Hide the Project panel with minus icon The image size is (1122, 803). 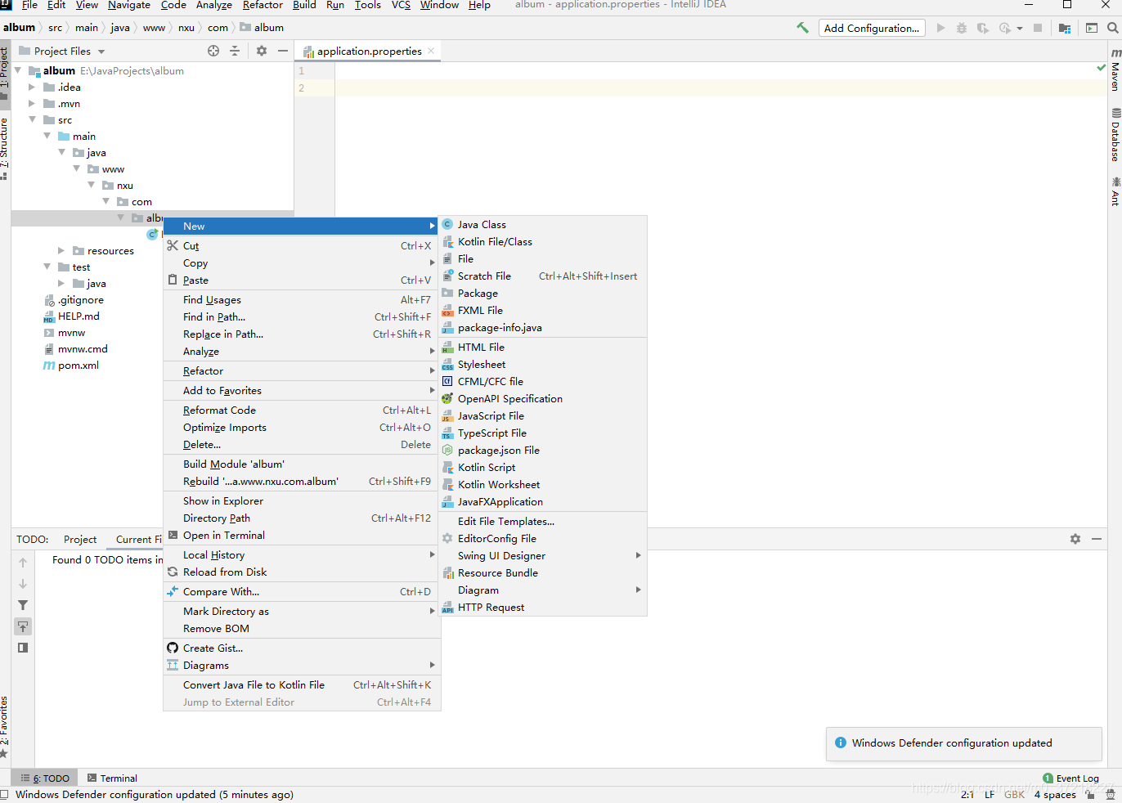[x=283, y=51]
